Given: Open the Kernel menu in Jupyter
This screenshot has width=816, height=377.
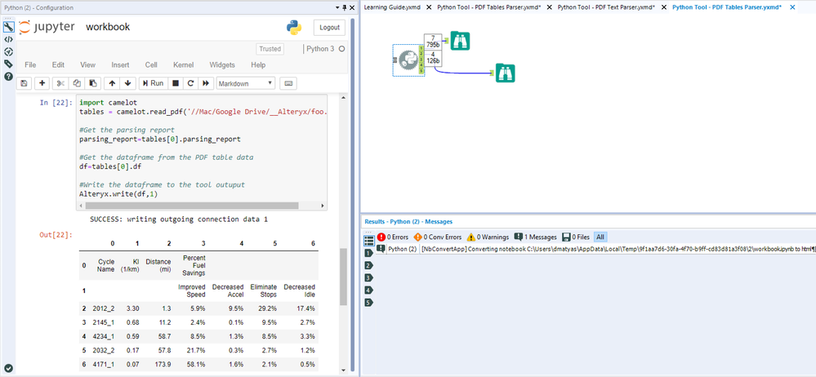Looking at the screenshot, I should tap(184, 65).
